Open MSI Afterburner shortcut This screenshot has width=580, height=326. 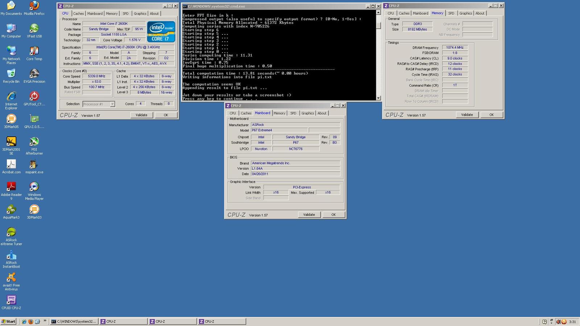coord(34,146)
